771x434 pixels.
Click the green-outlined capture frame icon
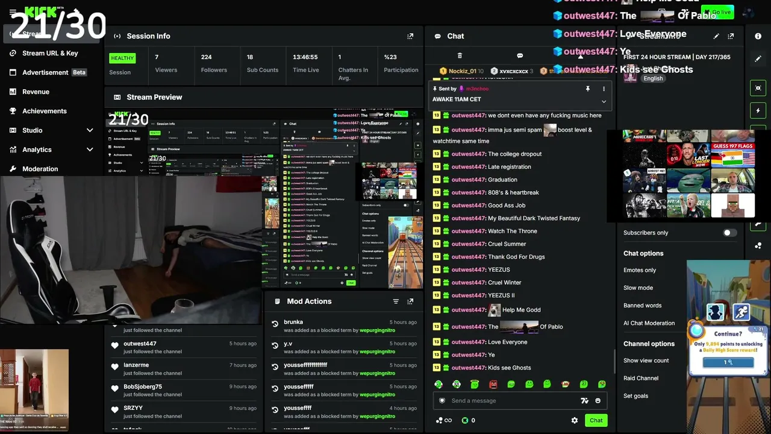coord(758,88)
